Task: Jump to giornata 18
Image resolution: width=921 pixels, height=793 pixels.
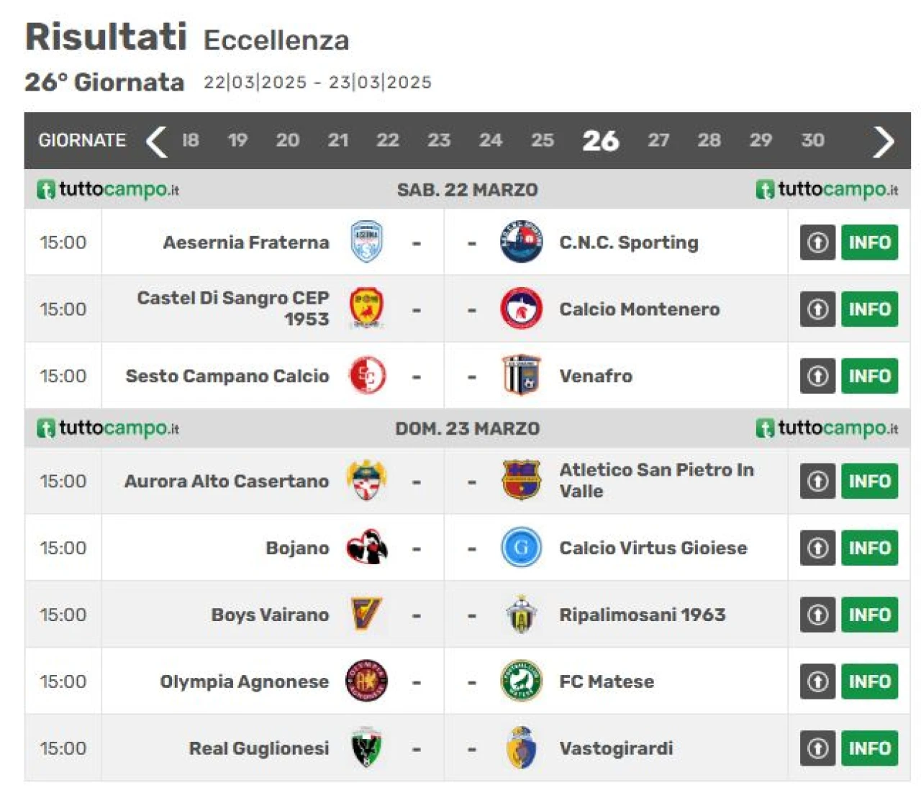Action: [x=190, y=140]
